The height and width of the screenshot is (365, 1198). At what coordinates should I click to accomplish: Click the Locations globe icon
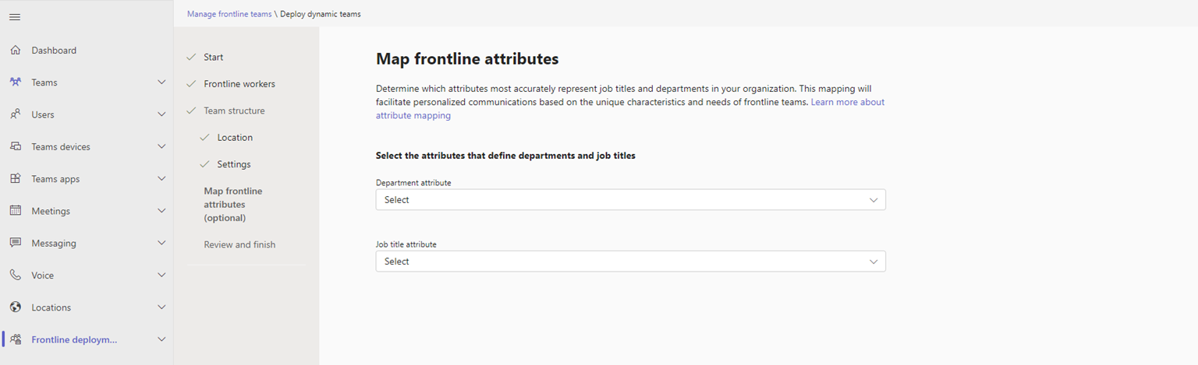(16, 307)
